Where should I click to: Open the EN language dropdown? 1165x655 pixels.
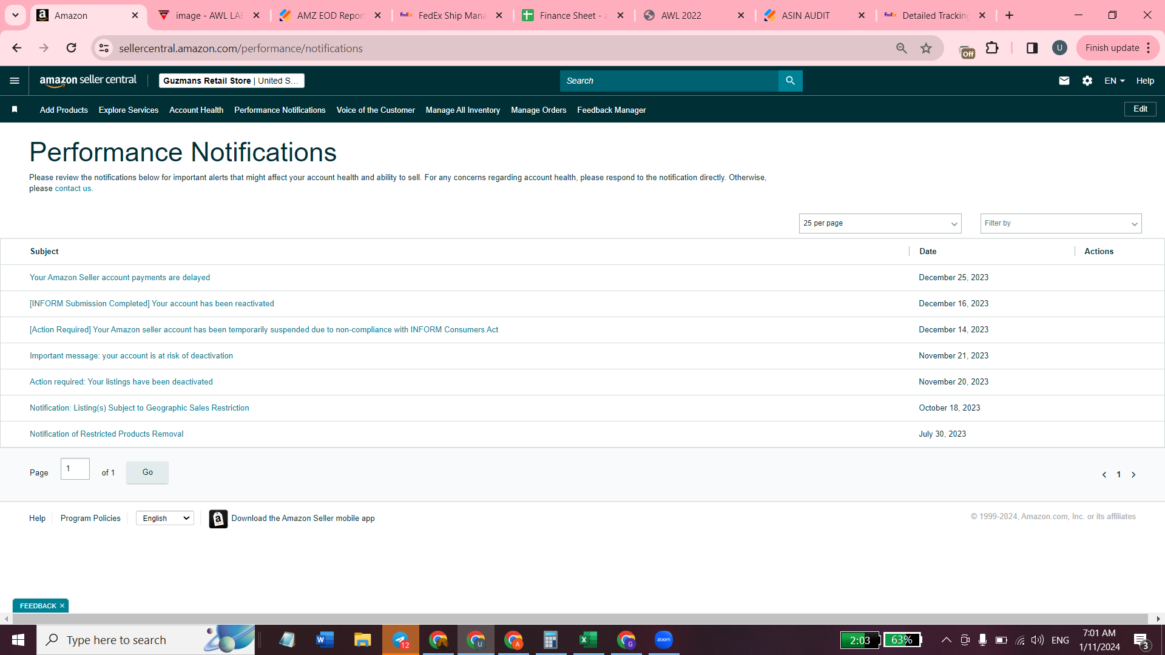[1114, 81]
